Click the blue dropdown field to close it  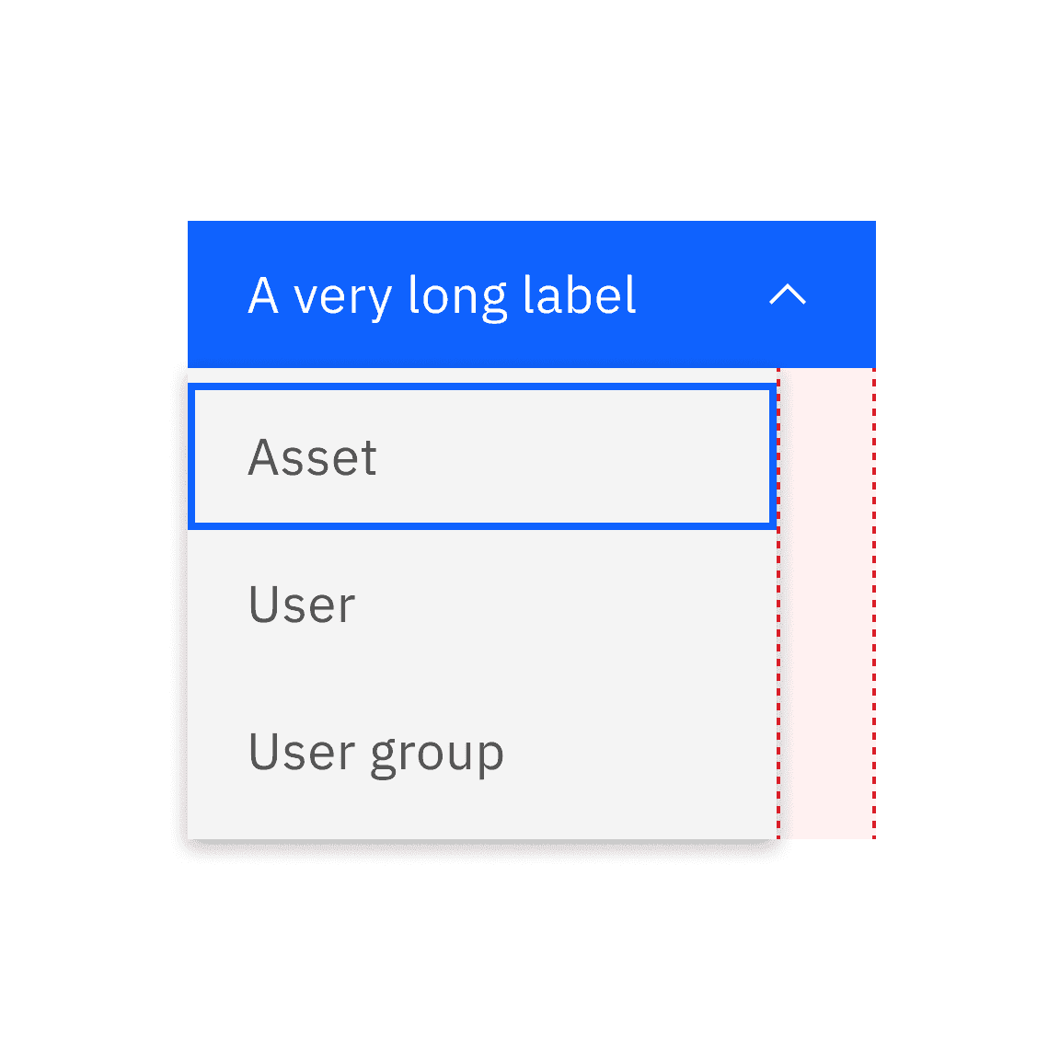tap(532, 294)
